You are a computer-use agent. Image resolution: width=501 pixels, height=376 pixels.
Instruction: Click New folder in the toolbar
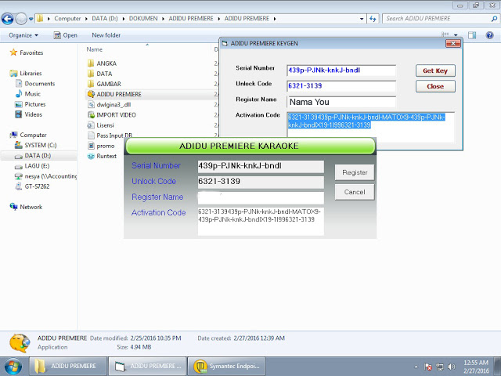point(106,35)
